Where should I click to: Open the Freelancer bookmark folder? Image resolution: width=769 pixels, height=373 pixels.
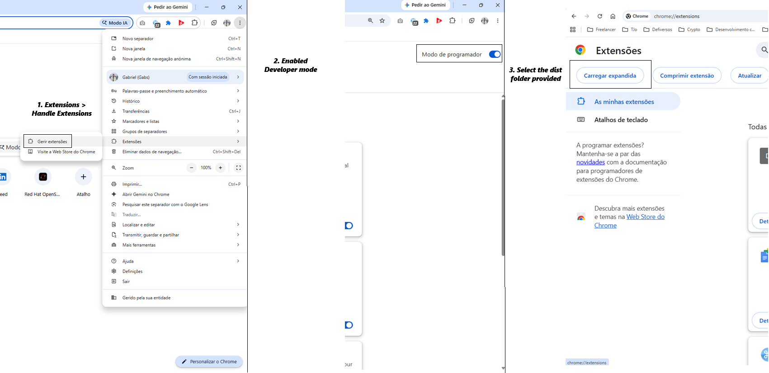tap(601, 29)
